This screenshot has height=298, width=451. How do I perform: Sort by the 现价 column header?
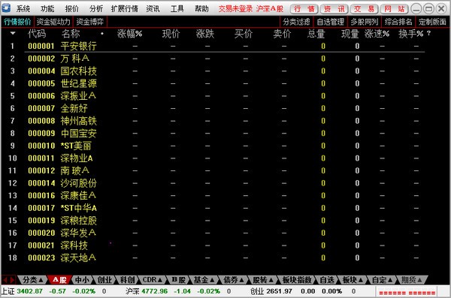[x=171, y=34]
